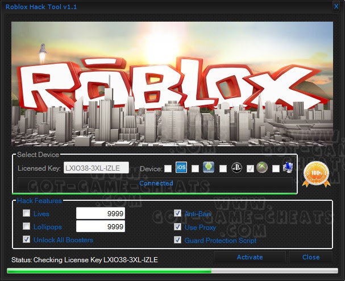The height and width of the screenshot is (281, 345).
Task: Tick the PC device checkbox
Action: pyautogui.click(x=276, y=169)
